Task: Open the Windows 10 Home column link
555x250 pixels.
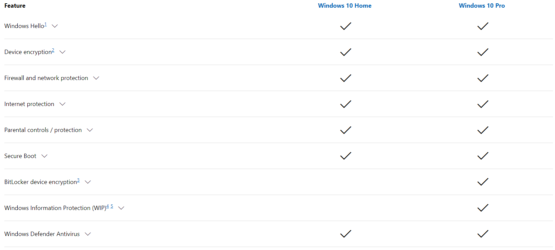Action: click(345, 6)
